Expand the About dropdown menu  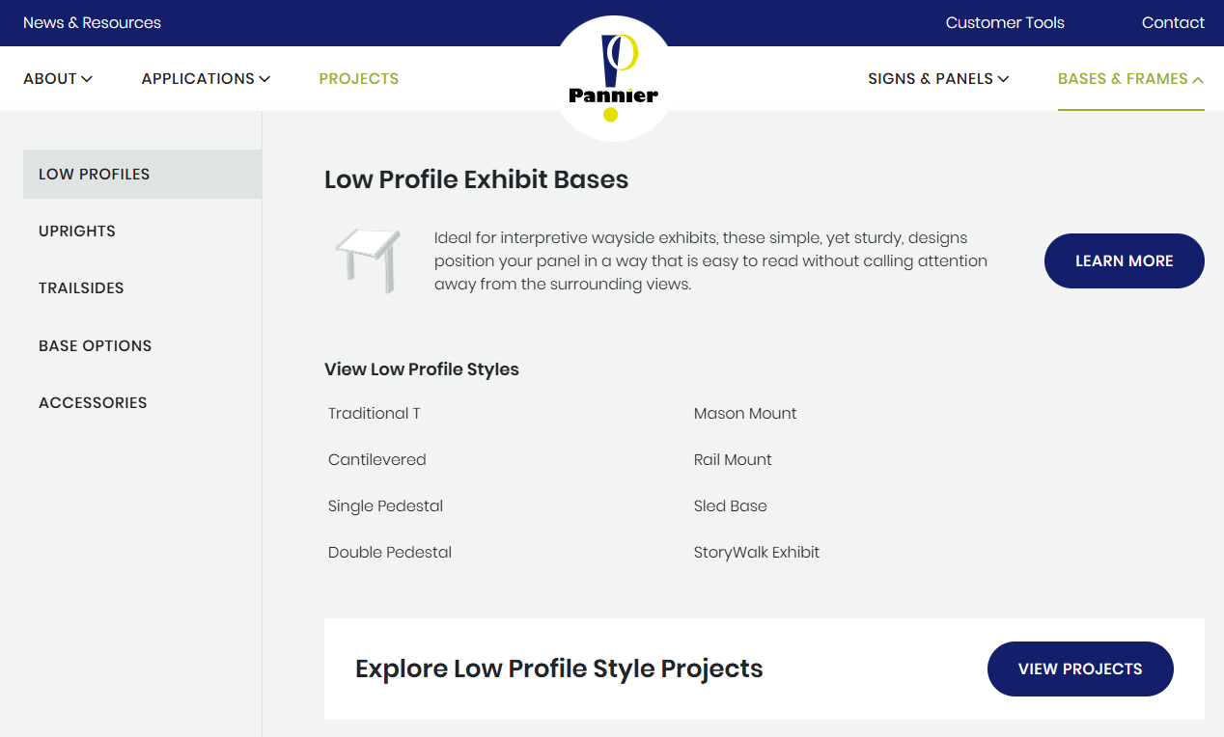pos(58,79)
